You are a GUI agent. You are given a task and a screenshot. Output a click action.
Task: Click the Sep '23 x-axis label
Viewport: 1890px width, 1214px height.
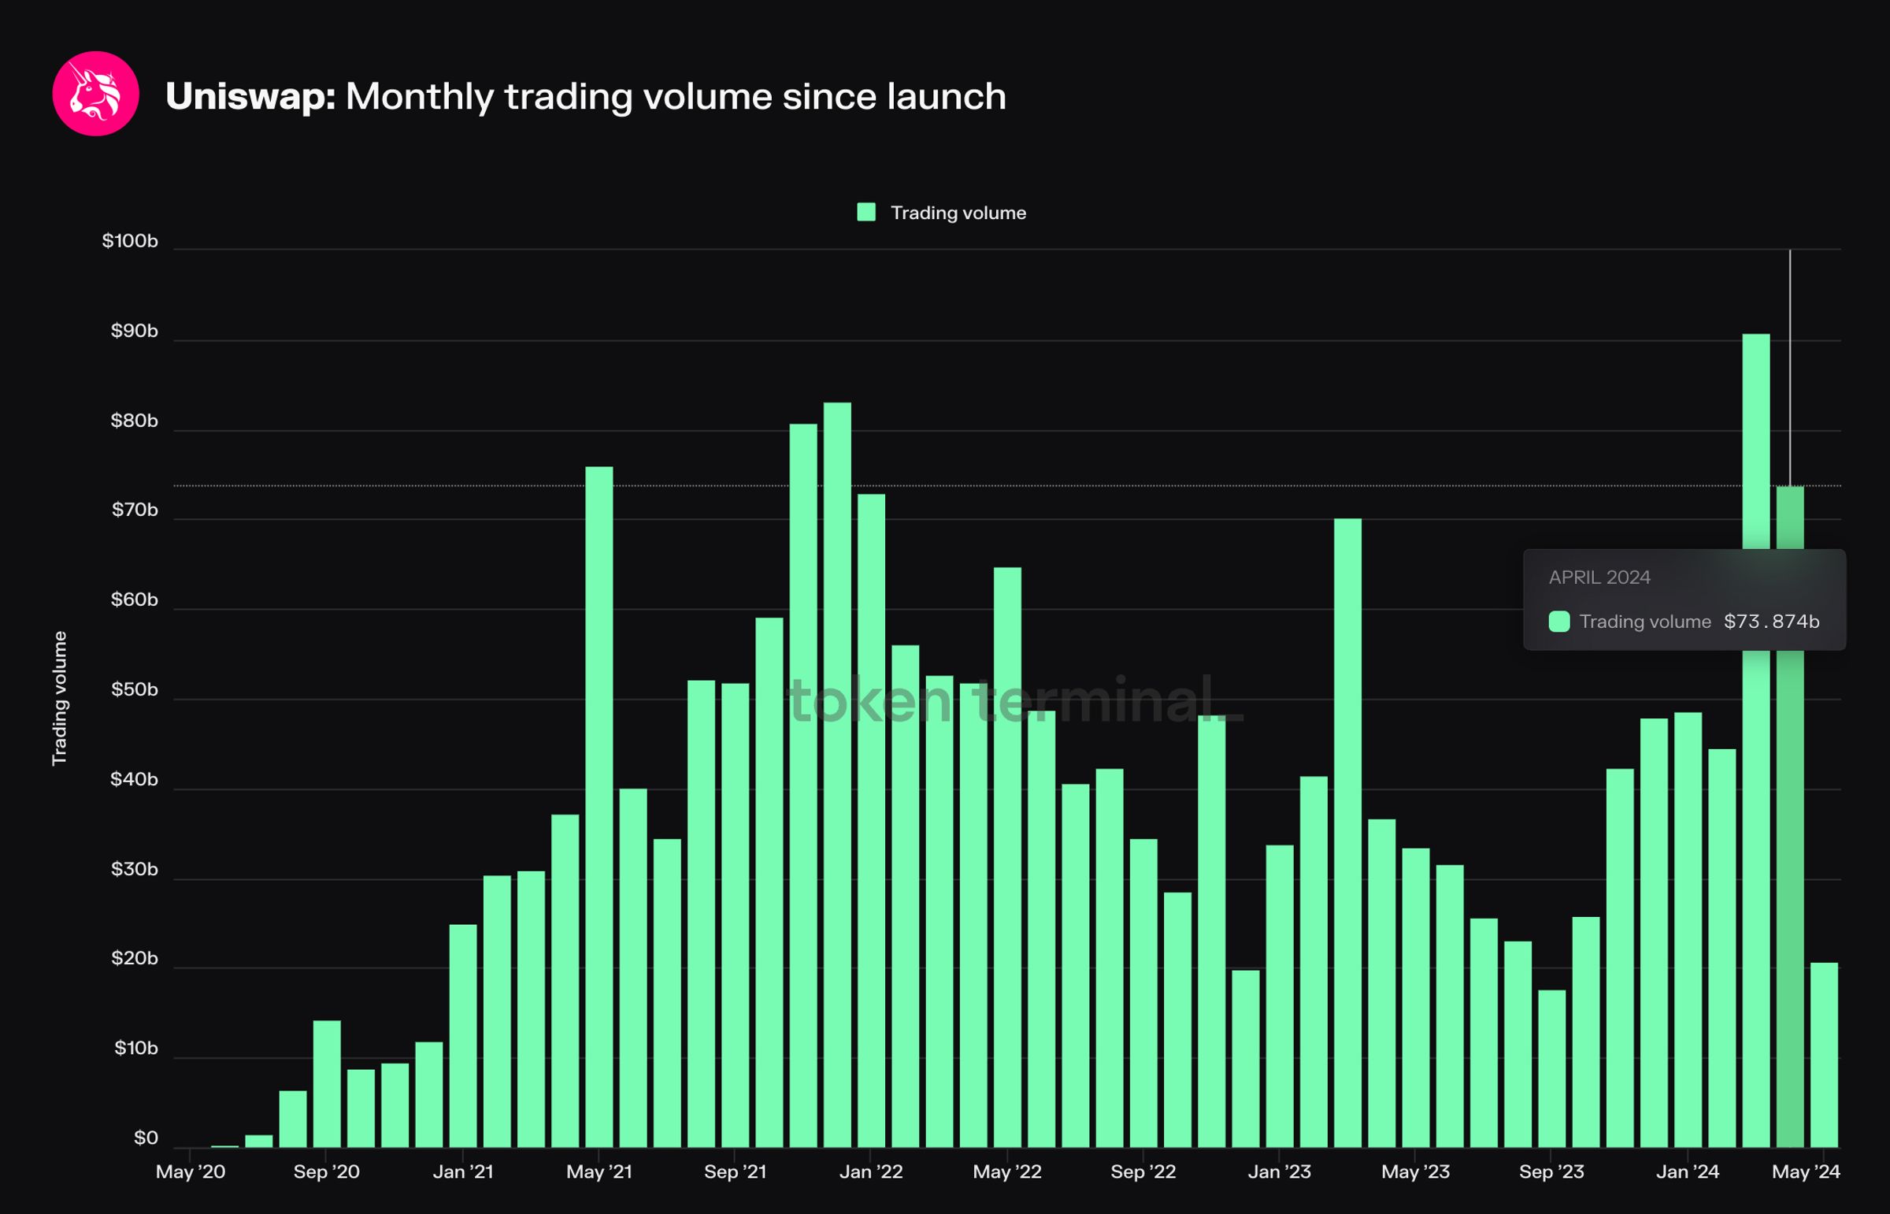1551,1172
